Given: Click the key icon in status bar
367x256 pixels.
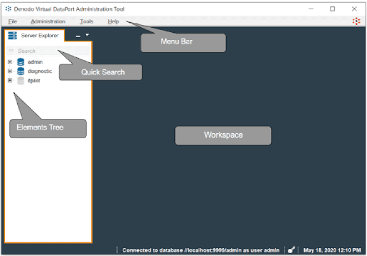Looking at the screenshot, I should pos(291,250).
